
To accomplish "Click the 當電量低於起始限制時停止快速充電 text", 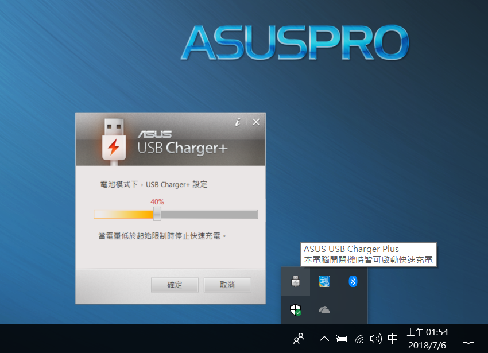I will [x=162, y=236].
